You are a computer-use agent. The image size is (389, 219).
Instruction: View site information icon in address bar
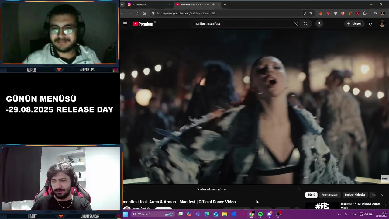click(153, 13)
